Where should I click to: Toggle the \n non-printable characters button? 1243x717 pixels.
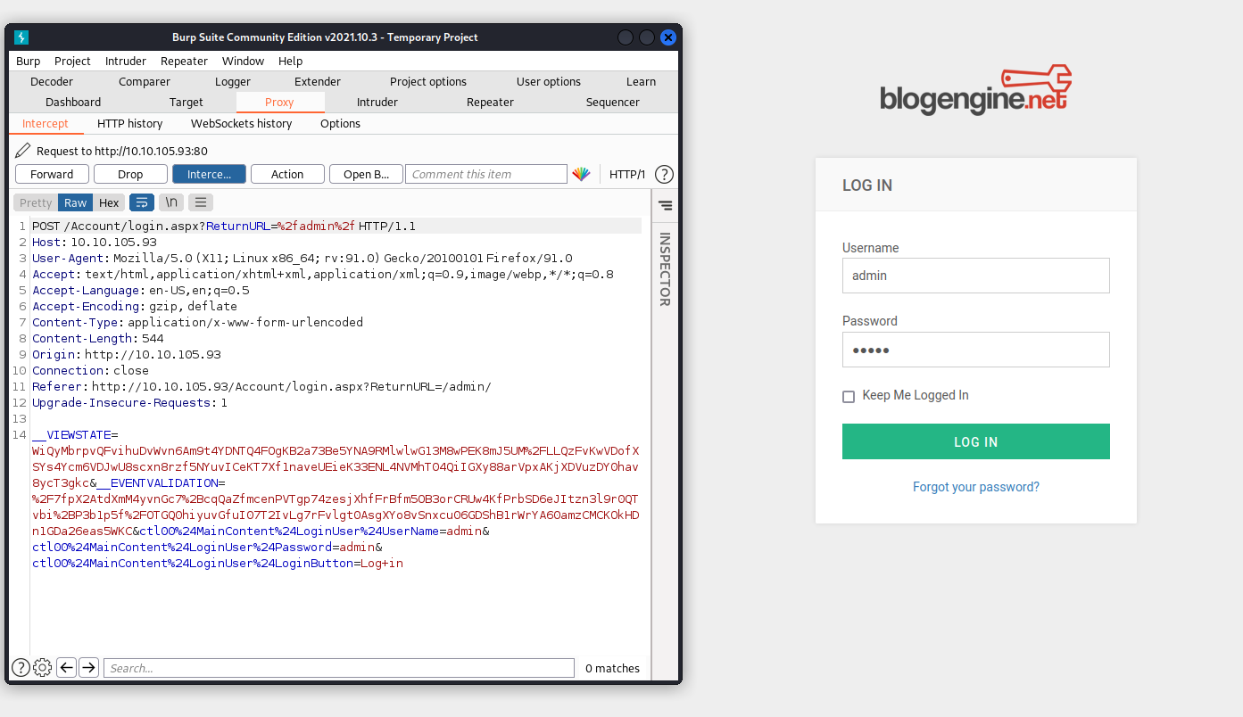click(x=171, y=202)
